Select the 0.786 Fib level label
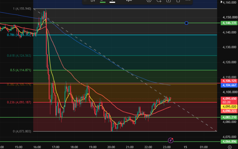 (19, 35)
